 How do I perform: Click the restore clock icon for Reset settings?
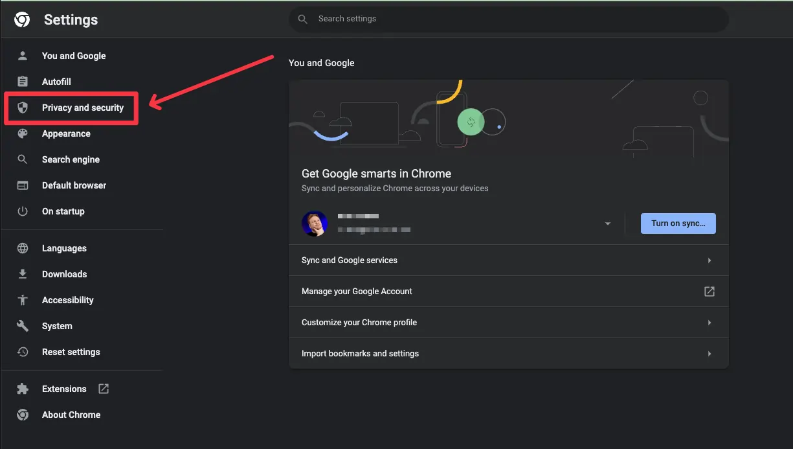point(23,352)
